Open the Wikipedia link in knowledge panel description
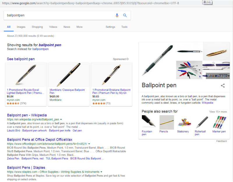 tap(207, 103)
